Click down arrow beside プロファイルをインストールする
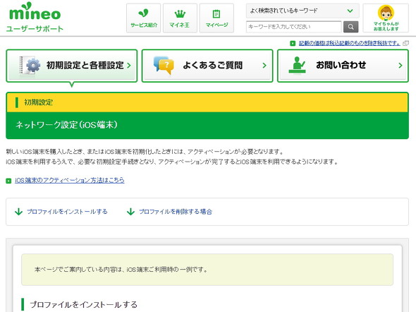The height and width of the screenshot is (312, 416). click(18, 212)
